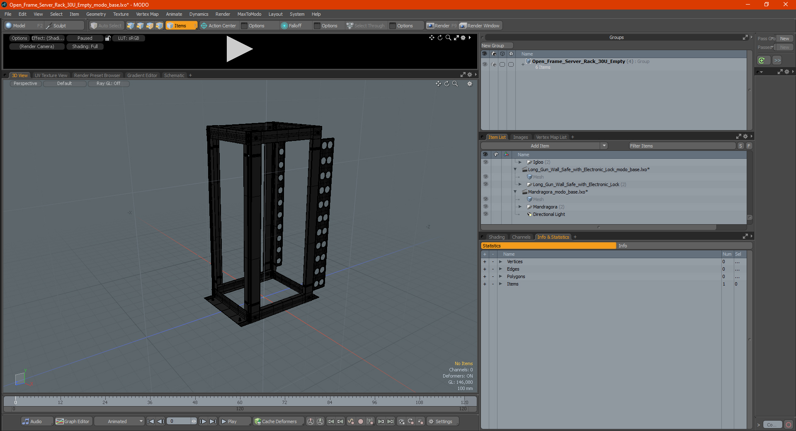796x431 pixels.
Task: Collapse Long_Gun_Wall_Safe scene file
Action: pos(515,169)
